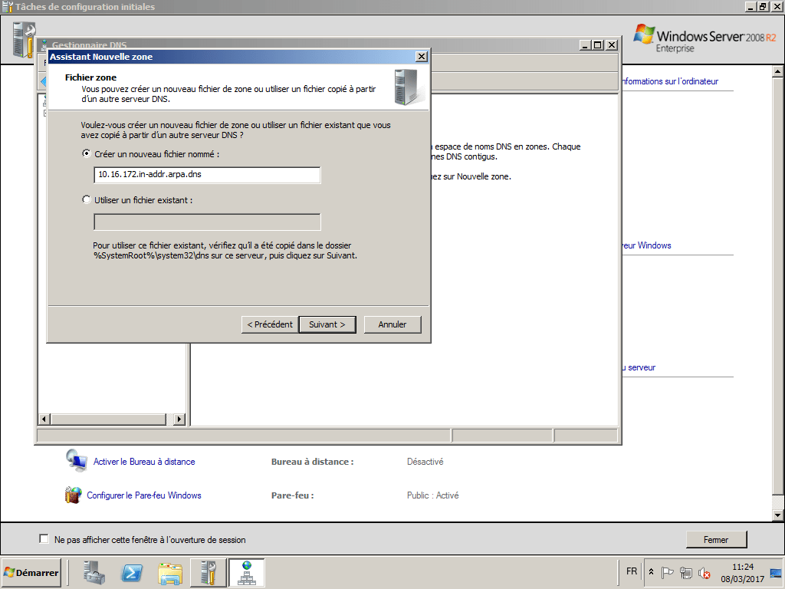The height and width of the screenshot is (589, 785).
Task: Click inside the zone file name field
Action: pyautogui.click(x=207, y=175)
